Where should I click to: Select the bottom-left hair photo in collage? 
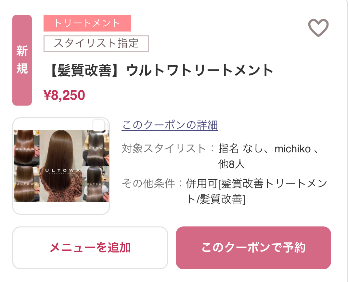point(27,184)
